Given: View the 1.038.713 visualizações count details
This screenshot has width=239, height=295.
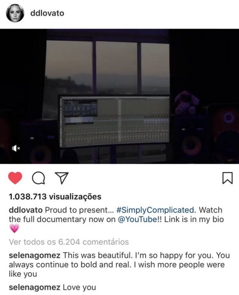Looking at the screenshot, I should (55, 197).
